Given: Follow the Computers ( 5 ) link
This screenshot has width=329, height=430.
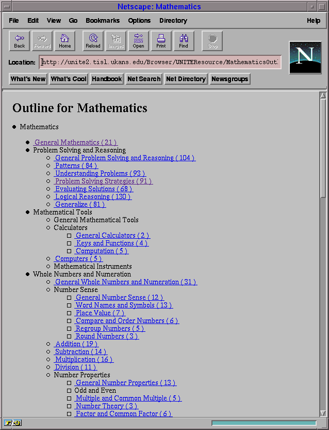Looking at the screenshot, I should (78, 258).
